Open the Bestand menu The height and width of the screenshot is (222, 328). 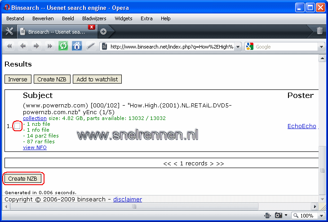[x=15, y=18]
